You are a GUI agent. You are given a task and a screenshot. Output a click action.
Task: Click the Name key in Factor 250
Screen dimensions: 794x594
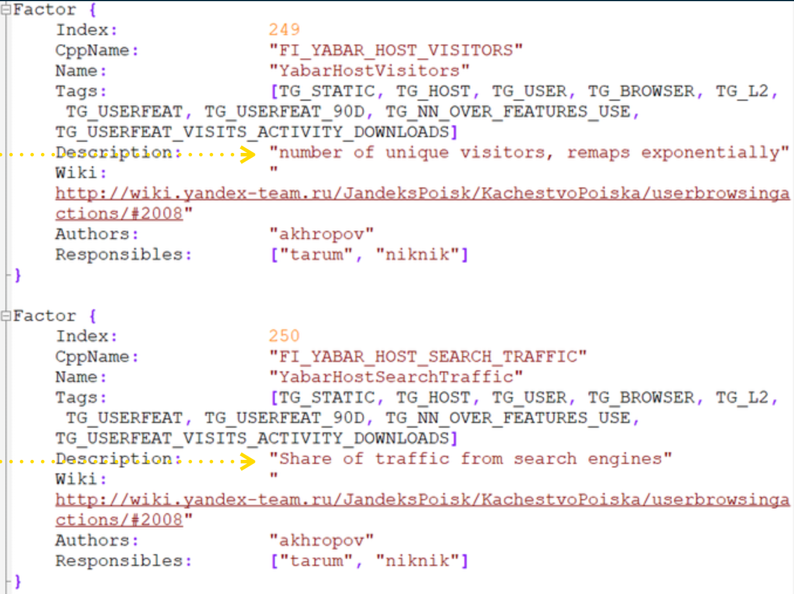point(81,377)
